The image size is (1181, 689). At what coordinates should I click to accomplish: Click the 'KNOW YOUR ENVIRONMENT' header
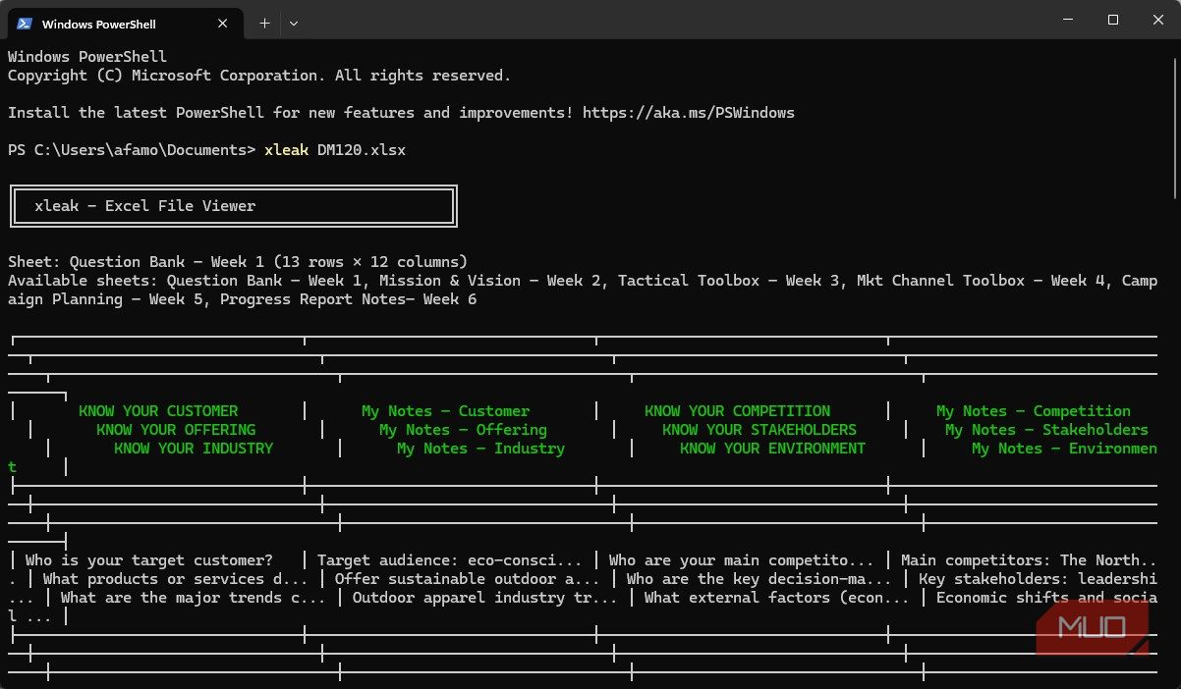772,449
